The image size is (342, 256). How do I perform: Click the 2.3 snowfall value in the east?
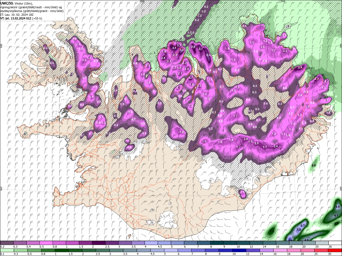[x=317, y=79]
